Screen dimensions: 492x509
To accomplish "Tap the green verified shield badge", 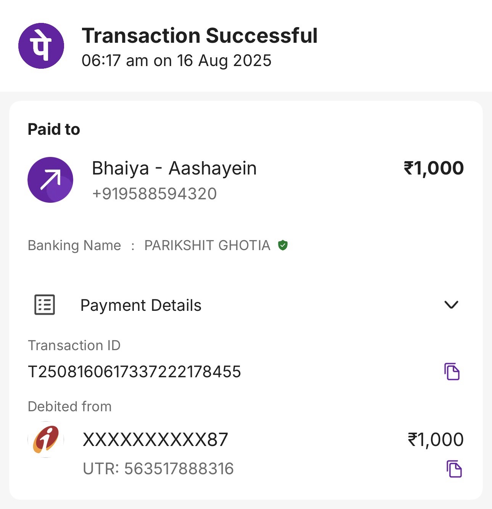I will 283,245.
